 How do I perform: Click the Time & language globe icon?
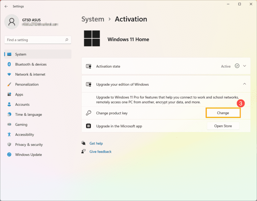pyautogui.click(x=9, y=114)
